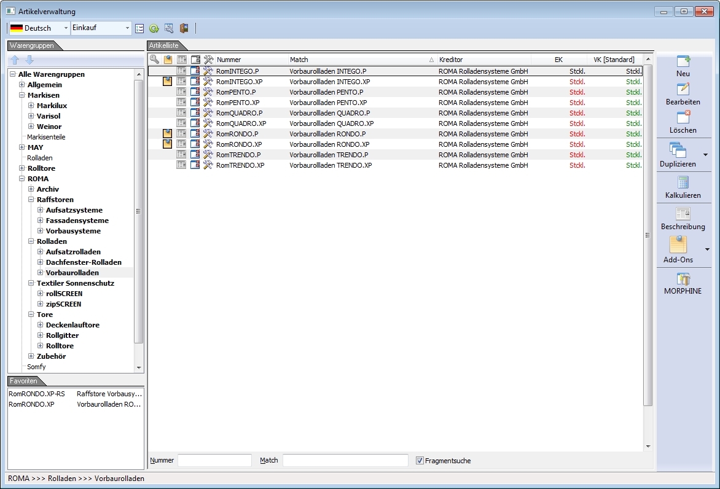
Task: Click the refresh icon in the top toolbar
Action: click(154, 28)
